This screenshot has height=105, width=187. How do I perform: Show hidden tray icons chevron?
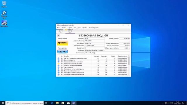point(163,103)
